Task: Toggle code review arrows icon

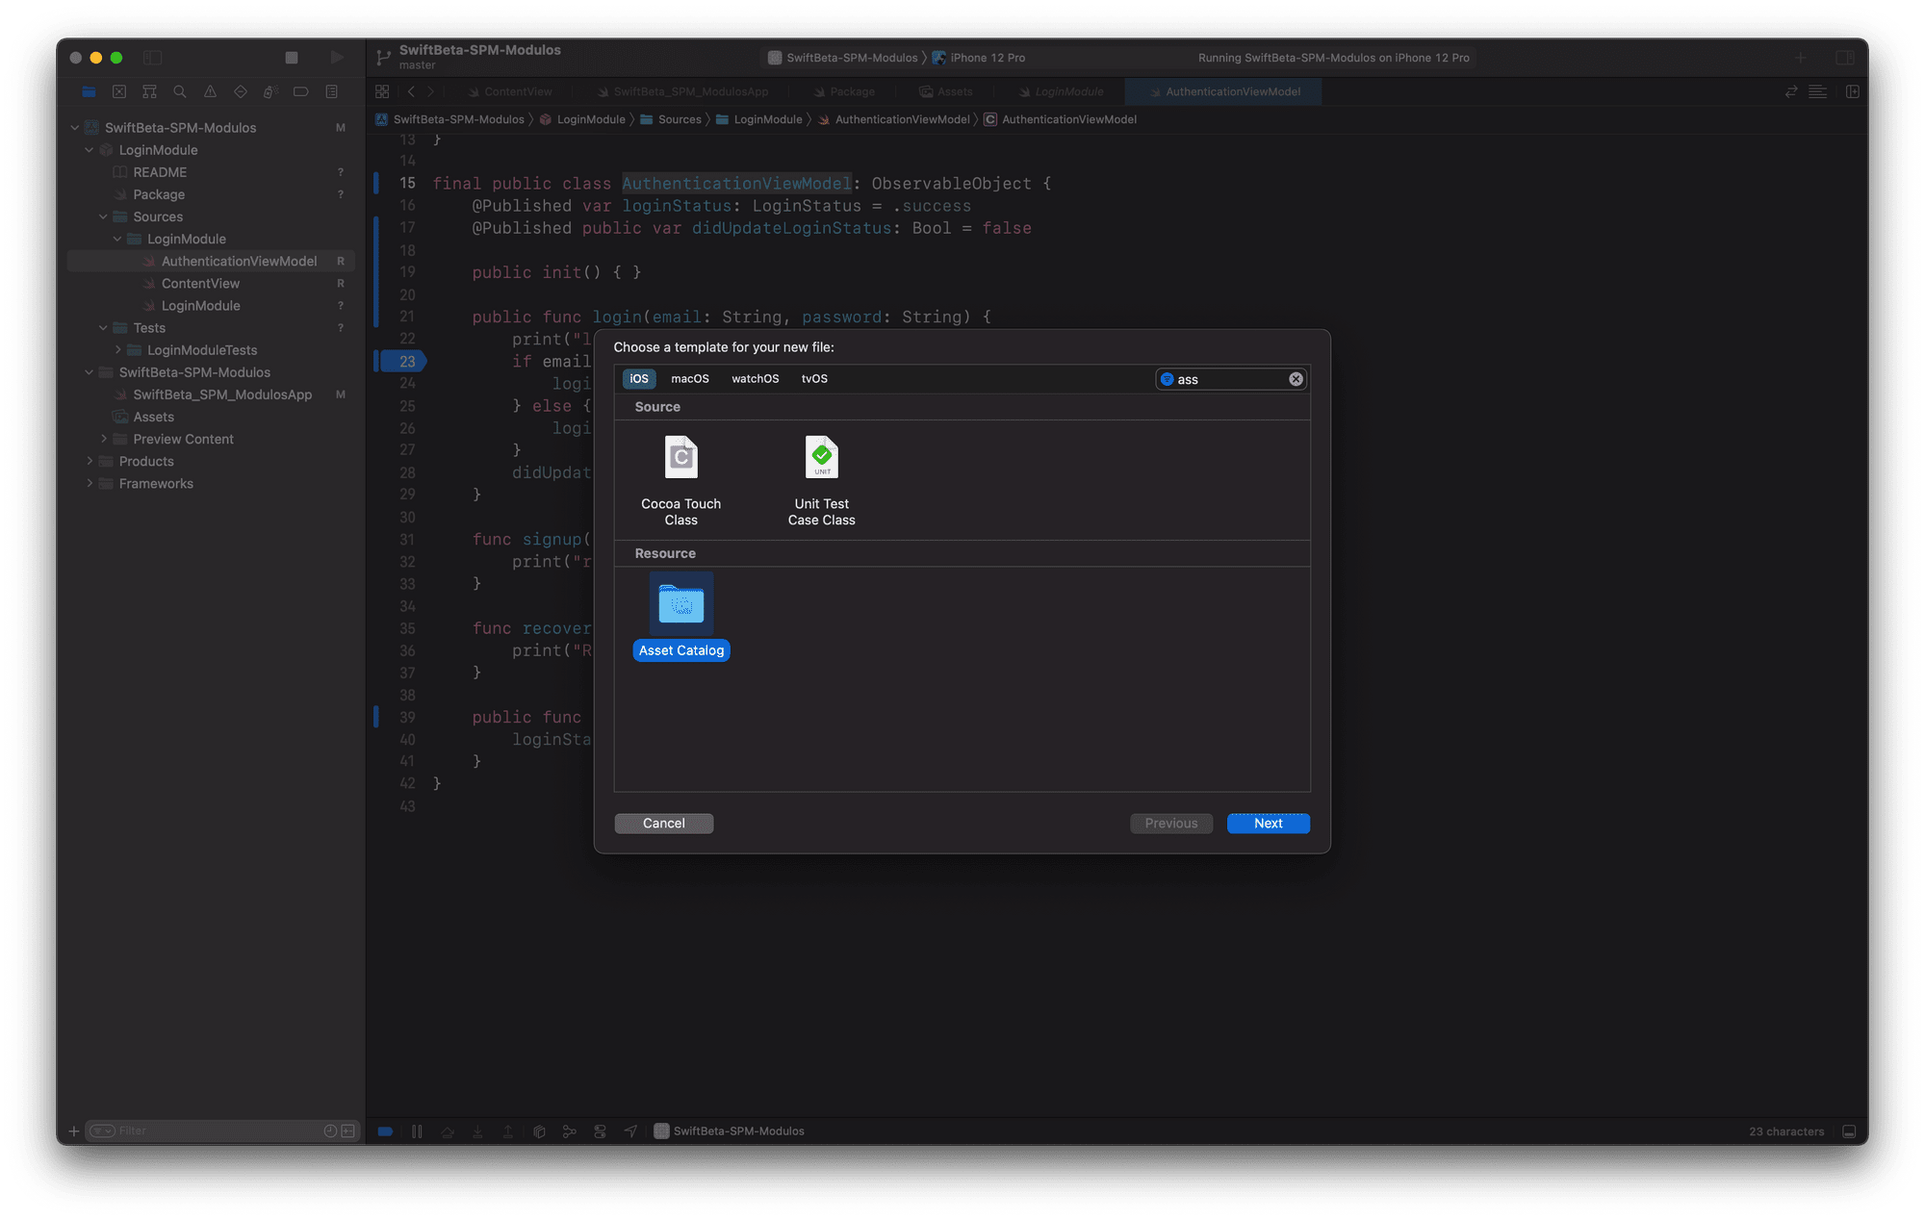Action: pos(1791,91)
